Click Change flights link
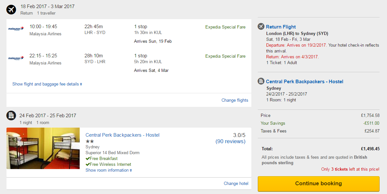The height and width of the screenshot is (194, 387). [x=235, y=100]
